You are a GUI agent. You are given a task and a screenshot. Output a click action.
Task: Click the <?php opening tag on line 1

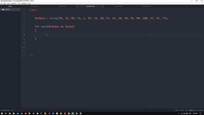pos(33,10)
